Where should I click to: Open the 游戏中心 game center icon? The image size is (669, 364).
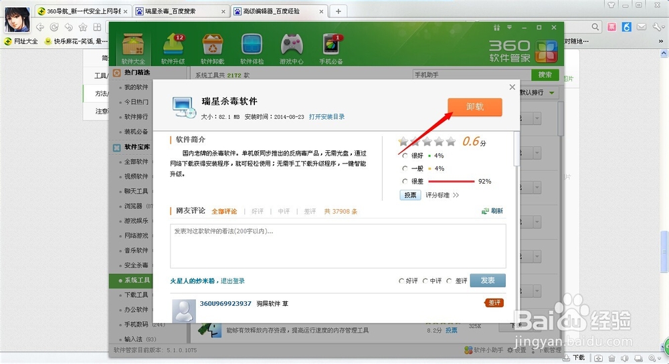292,49
